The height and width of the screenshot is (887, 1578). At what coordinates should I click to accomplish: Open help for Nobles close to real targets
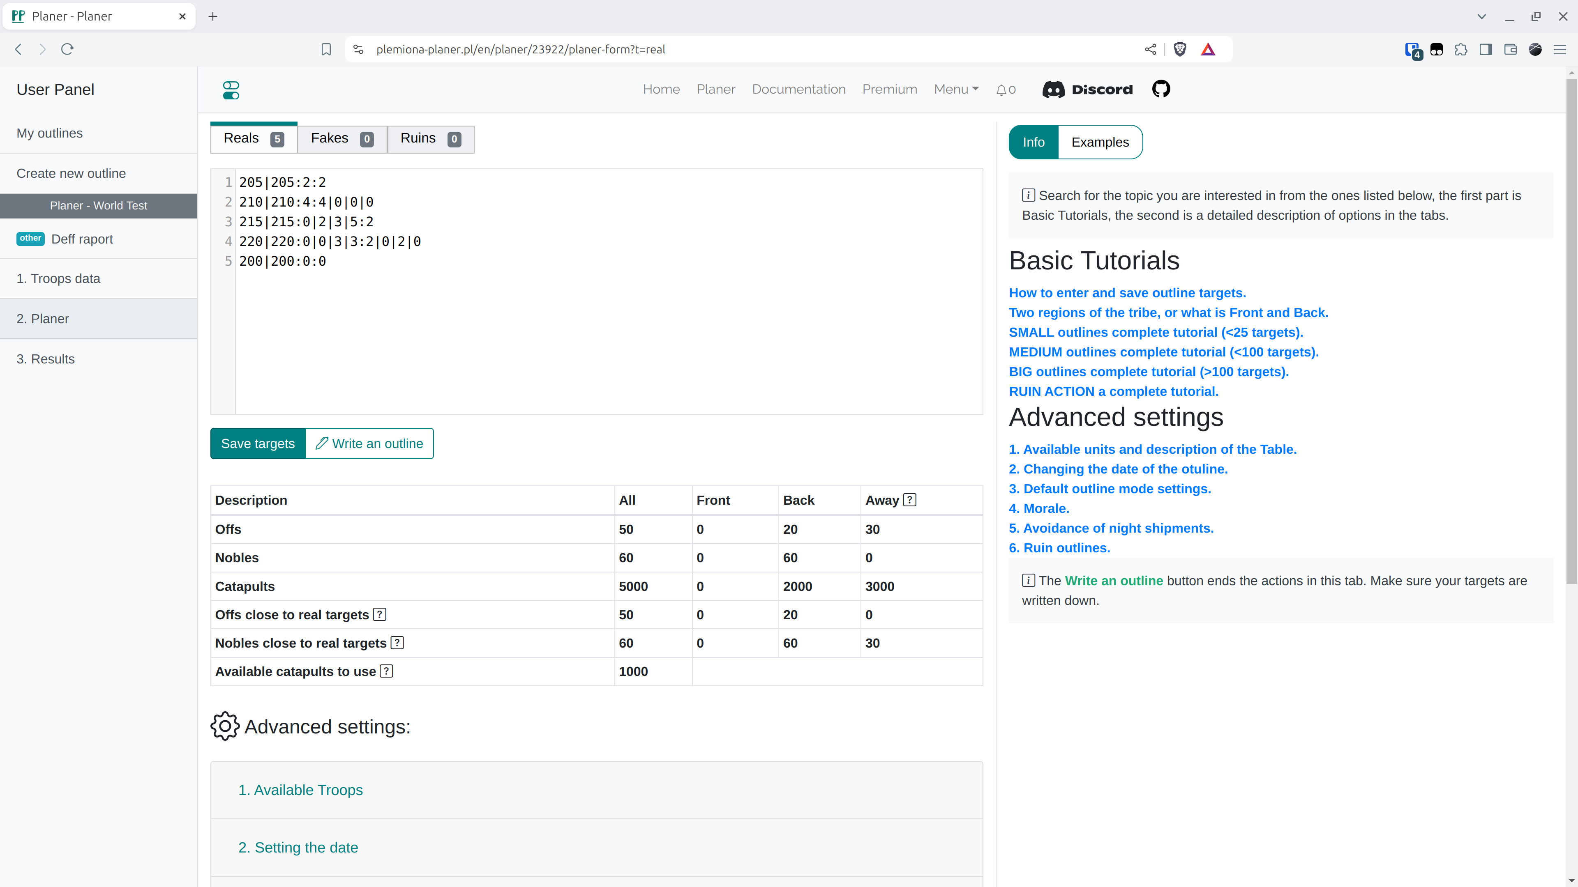click(397, 643)
